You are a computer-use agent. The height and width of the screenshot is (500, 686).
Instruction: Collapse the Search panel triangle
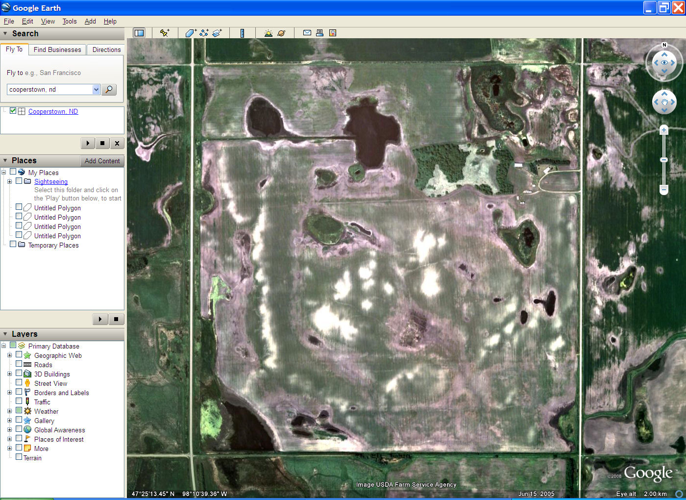pos(5,33)
